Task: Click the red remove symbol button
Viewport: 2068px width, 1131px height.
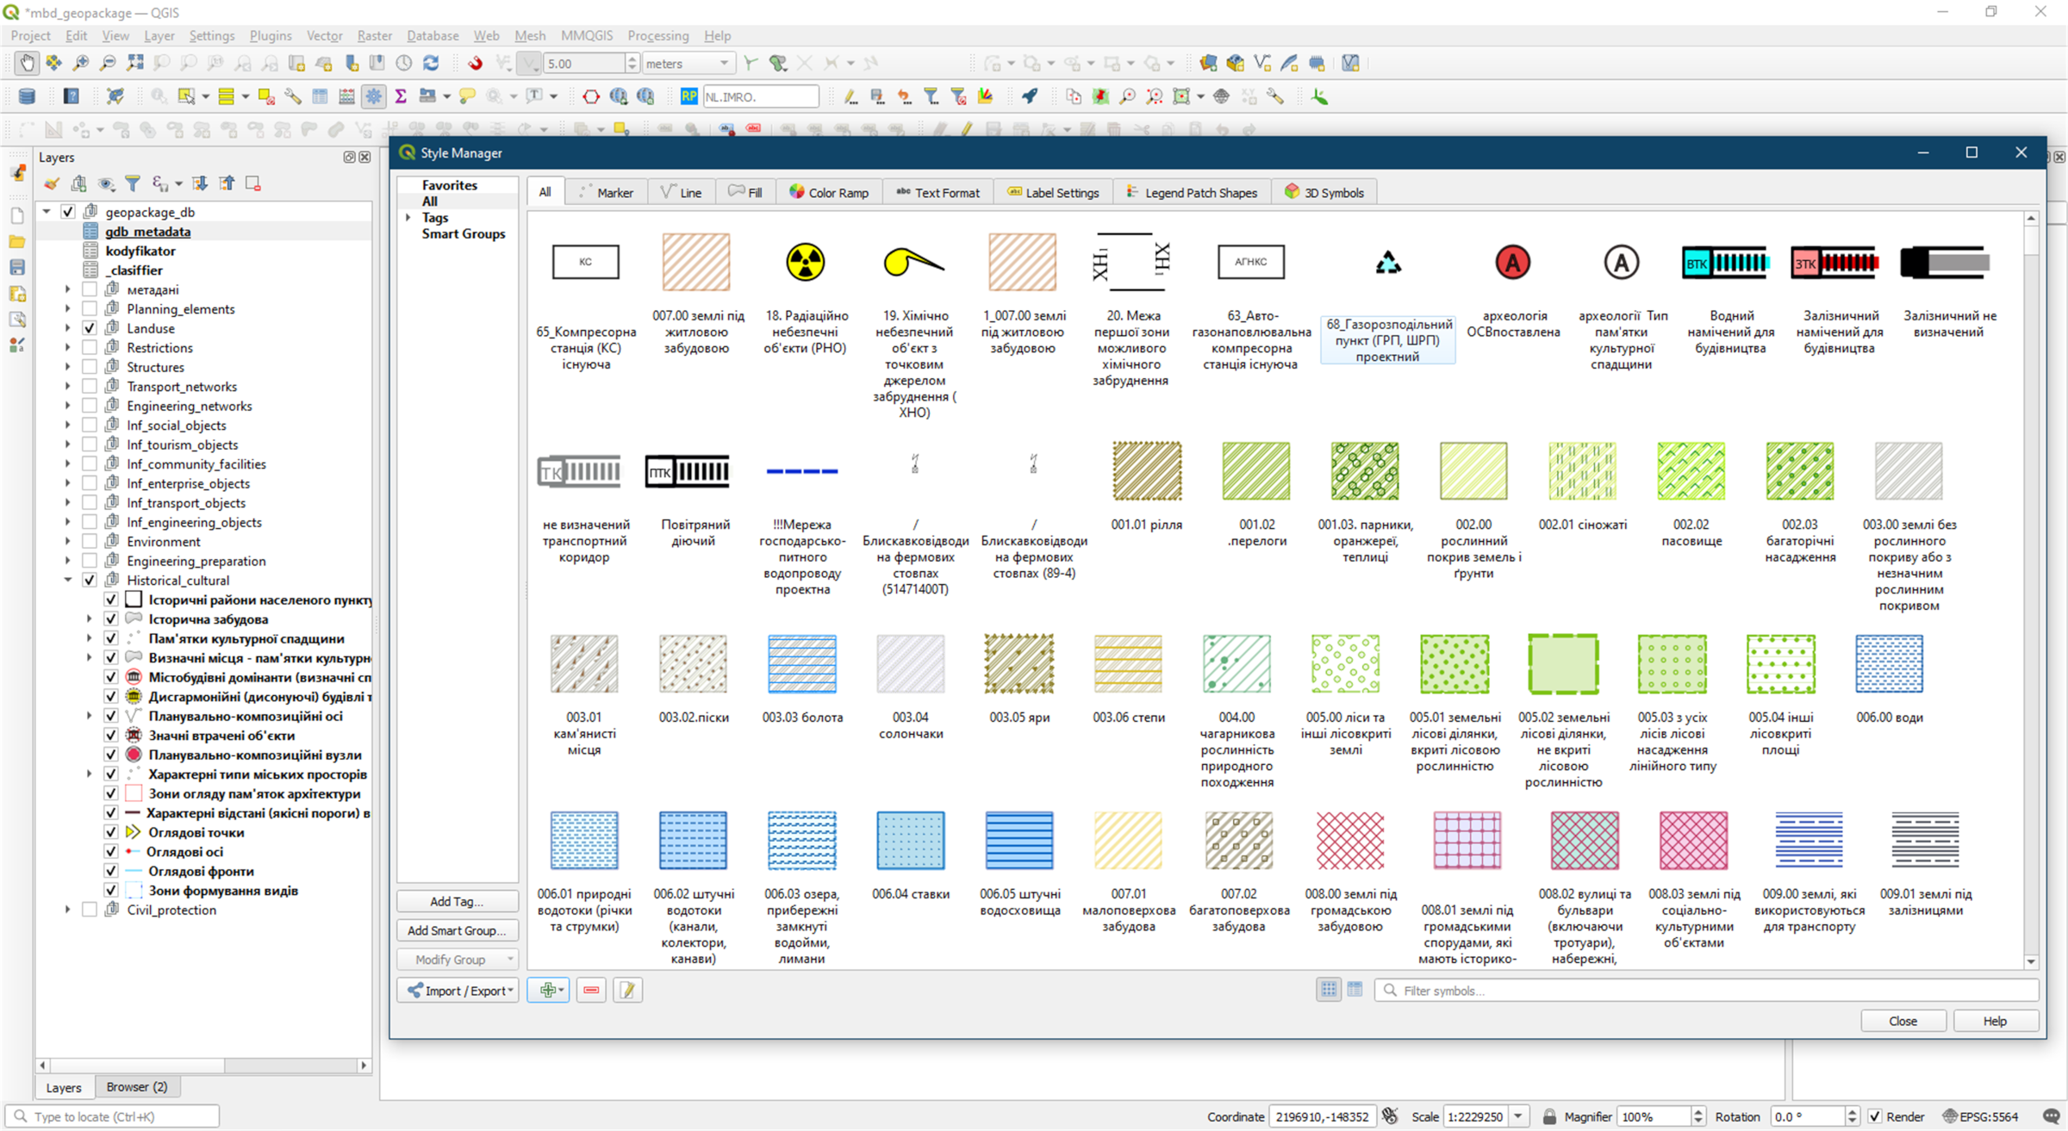Action: pyautogui.click(x=591, y=990)
